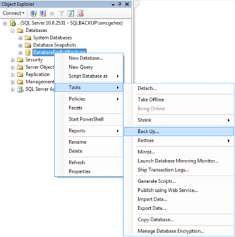Select the Databases tree label
This screenshot has height=237, width=235.
coord(36,31)
